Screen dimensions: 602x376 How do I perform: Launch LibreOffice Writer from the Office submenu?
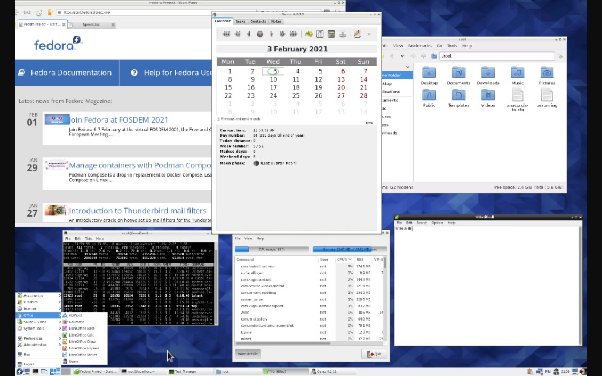point(83,355)
